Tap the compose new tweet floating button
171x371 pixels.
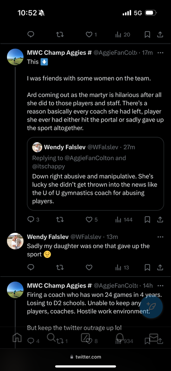pos(151,306)
